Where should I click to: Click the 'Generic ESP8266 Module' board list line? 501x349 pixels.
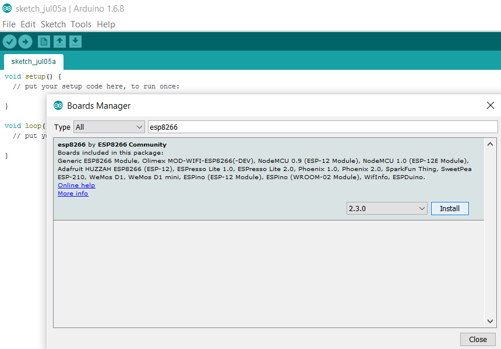click(x=263, y=161)
